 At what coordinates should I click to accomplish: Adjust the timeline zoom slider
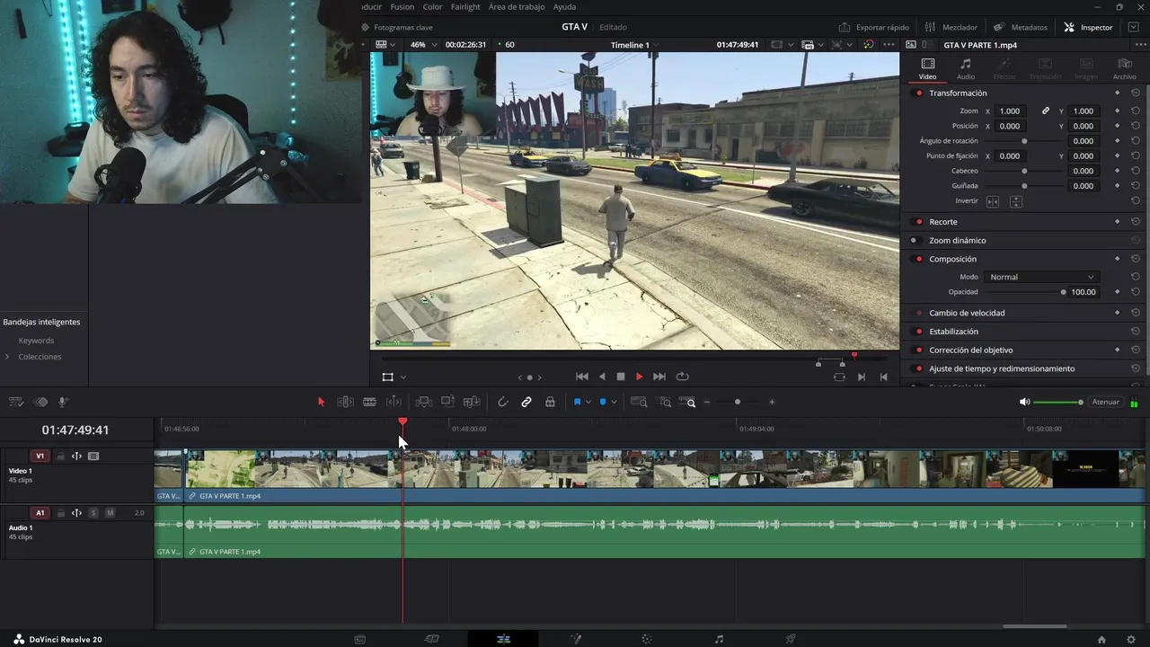coord(738,402)
